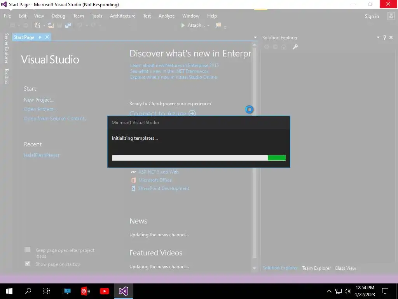
Task: Open Task View on the taskbar
Action: [47, 291]
